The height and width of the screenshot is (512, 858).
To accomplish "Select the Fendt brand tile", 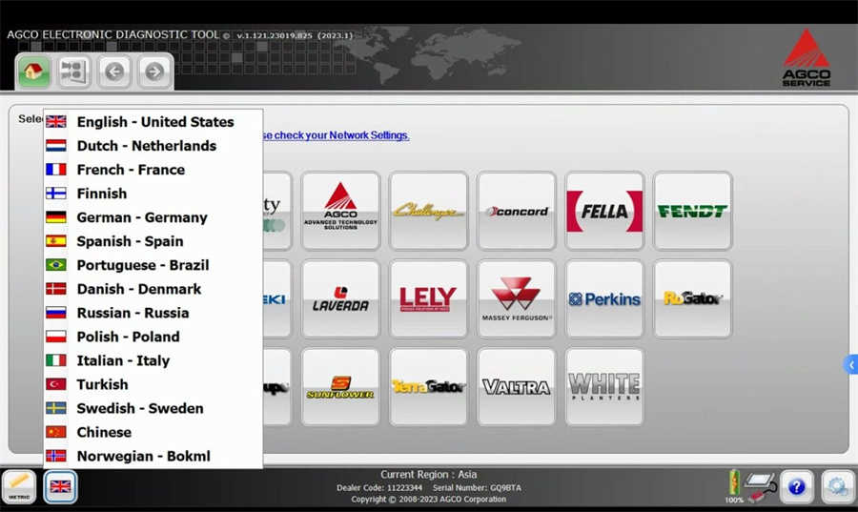I will [692, 211].
